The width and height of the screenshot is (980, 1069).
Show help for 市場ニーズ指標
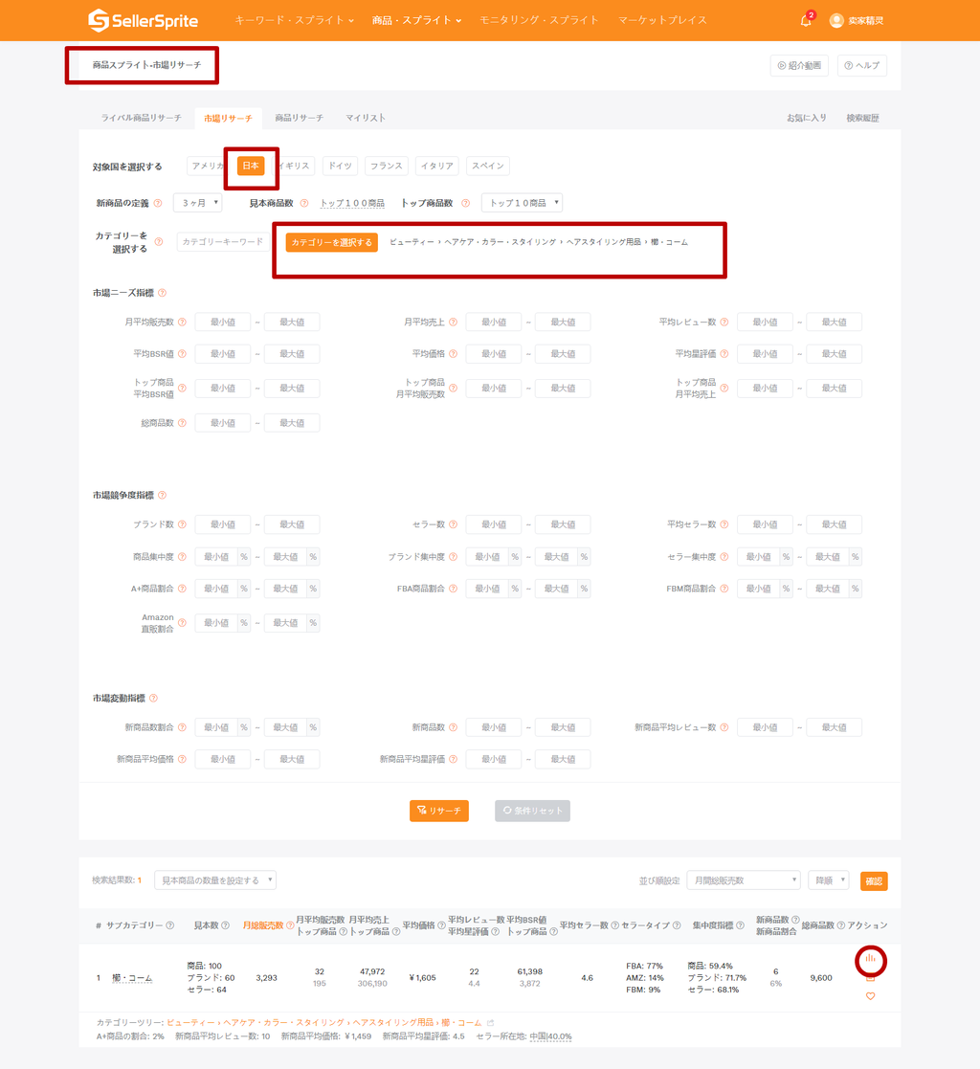(x=163, y=293)
